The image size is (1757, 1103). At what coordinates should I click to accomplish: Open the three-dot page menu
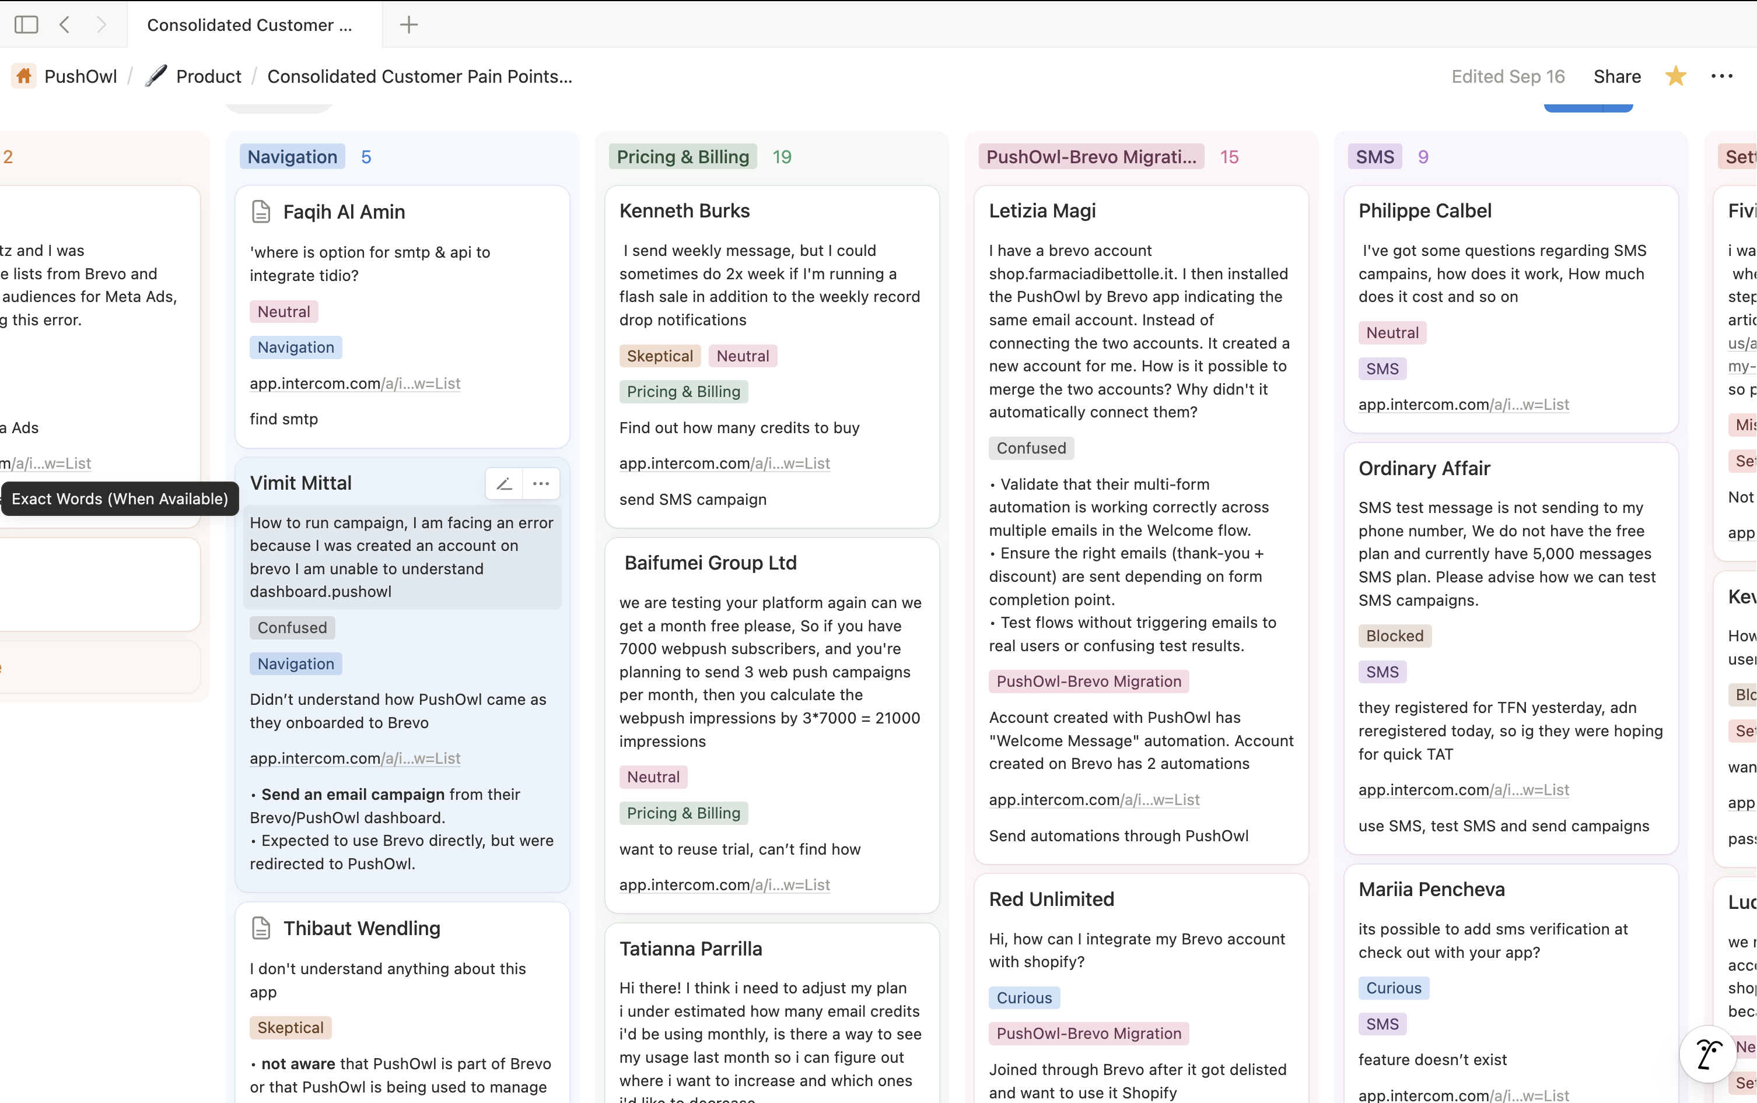(x=1721, y=76)
